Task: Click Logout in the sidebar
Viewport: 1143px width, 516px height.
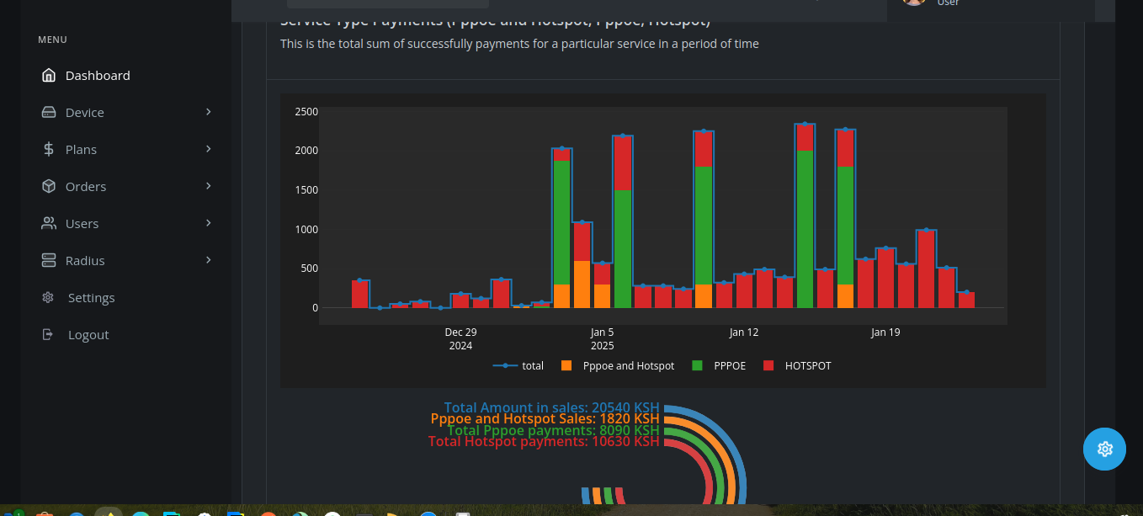Action: click(x=88, y=334)
